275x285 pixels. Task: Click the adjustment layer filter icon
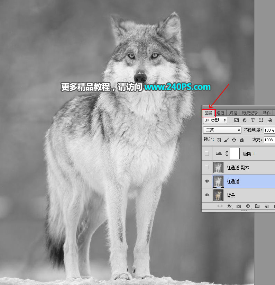point(245,120)
